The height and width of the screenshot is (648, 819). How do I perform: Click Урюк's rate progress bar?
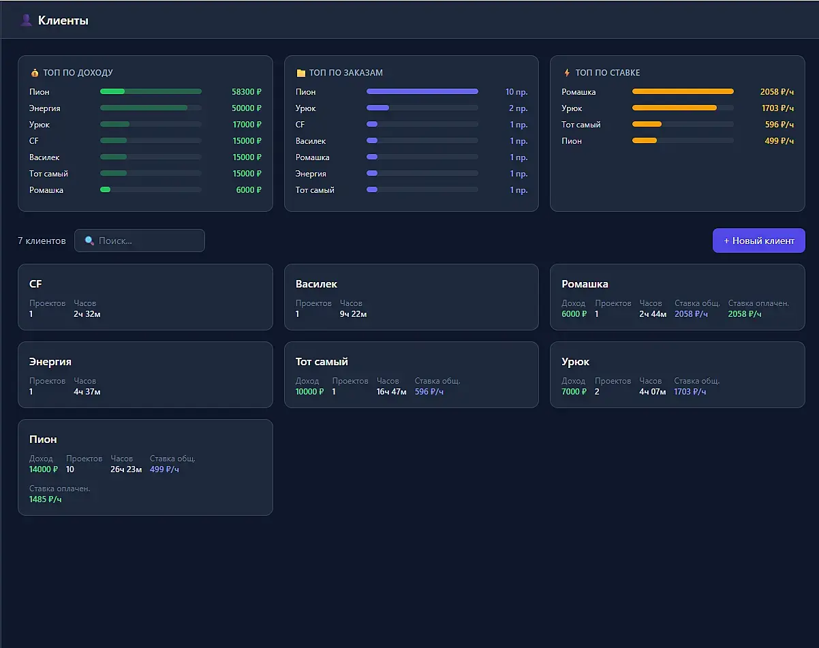pos(683,108)
